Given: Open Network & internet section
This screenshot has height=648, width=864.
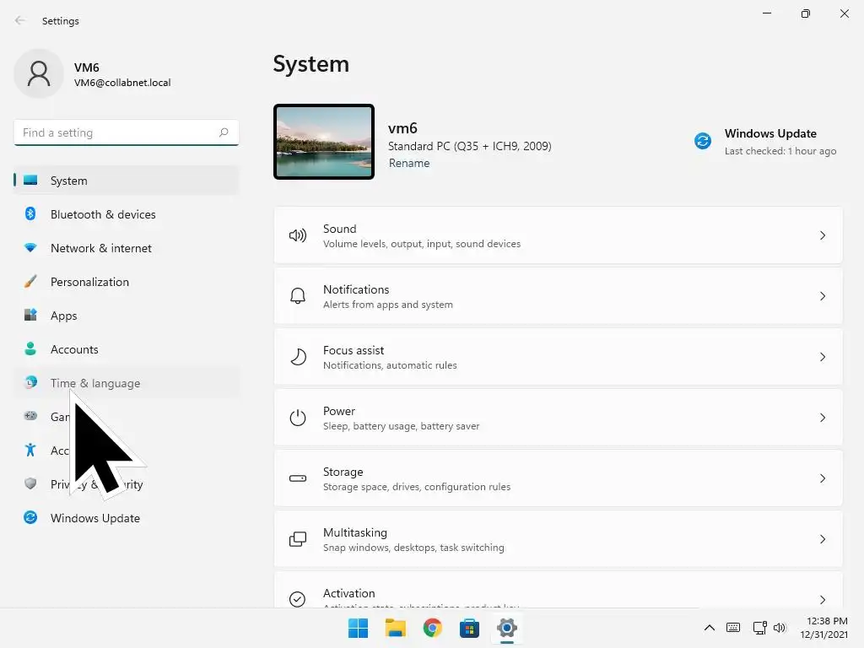Looking at the screenshot, I should (127, 248).
